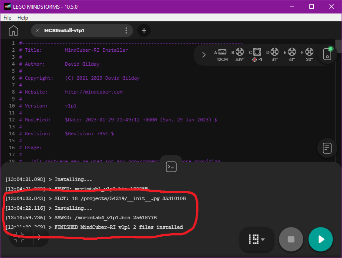Click the port E motor icon
This screenshot has height=258, width=342.
(292, 52)
